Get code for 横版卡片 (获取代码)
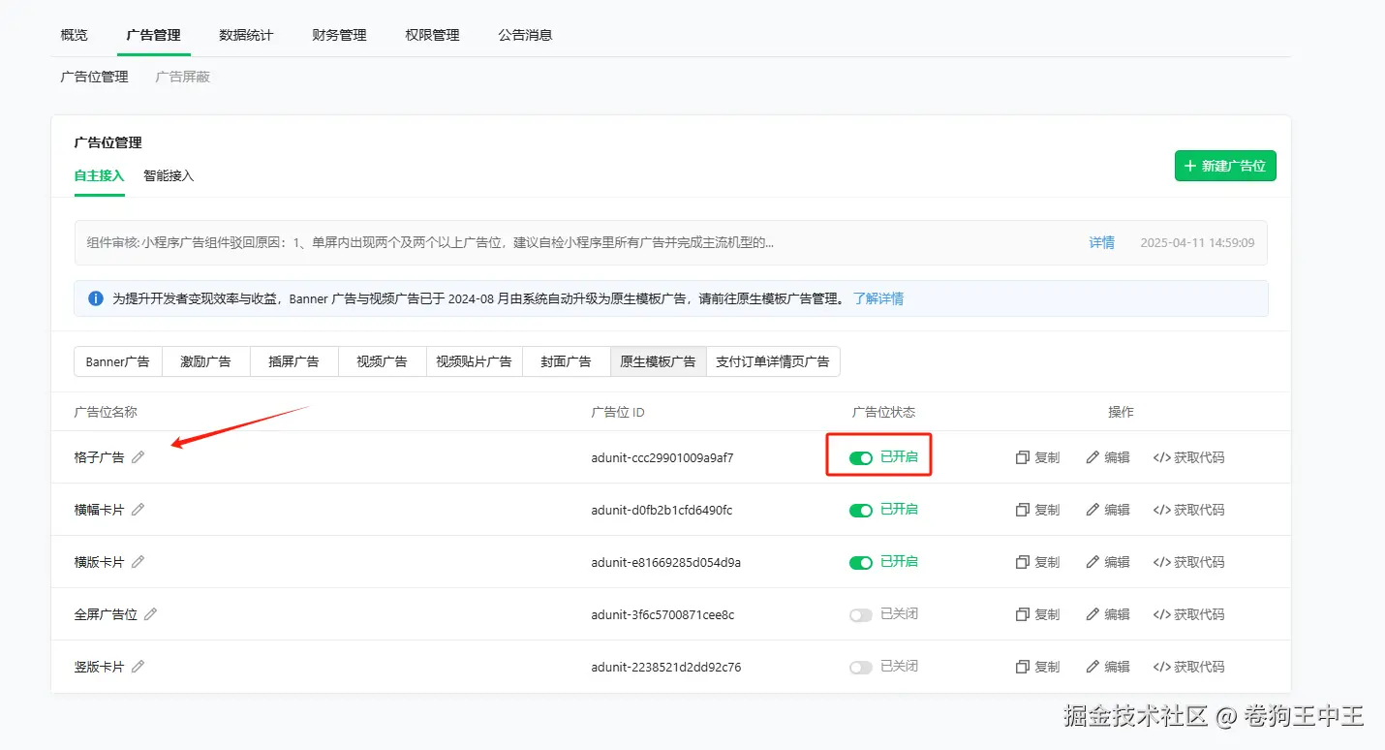 pos(1188,562)
